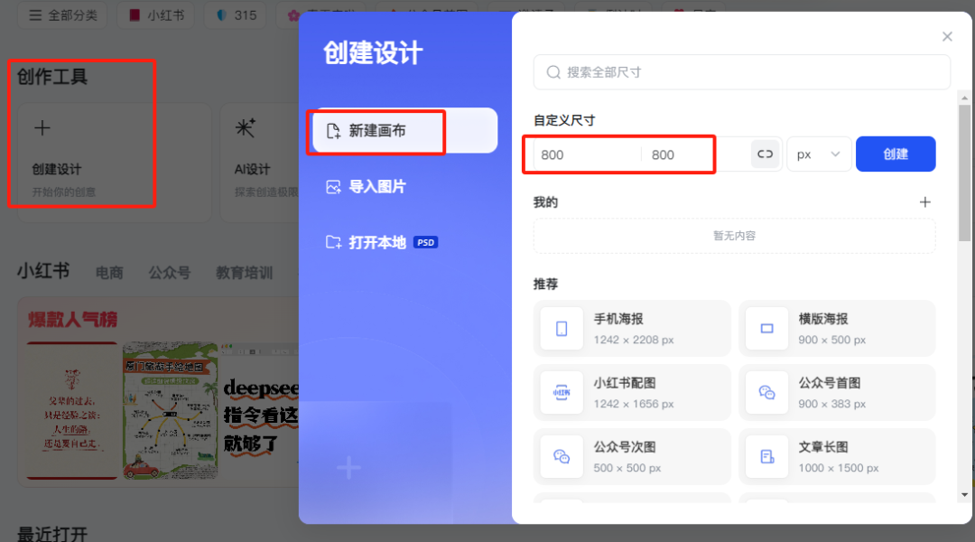Pick the 小红书配图 preset icon
The width and height of the screenshot is (975, 542).
(x=562, y=393)
